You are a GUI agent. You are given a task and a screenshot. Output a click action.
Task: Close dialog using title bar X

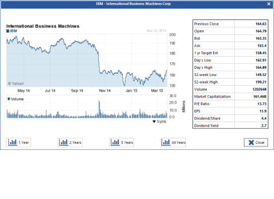coord(269,4)
